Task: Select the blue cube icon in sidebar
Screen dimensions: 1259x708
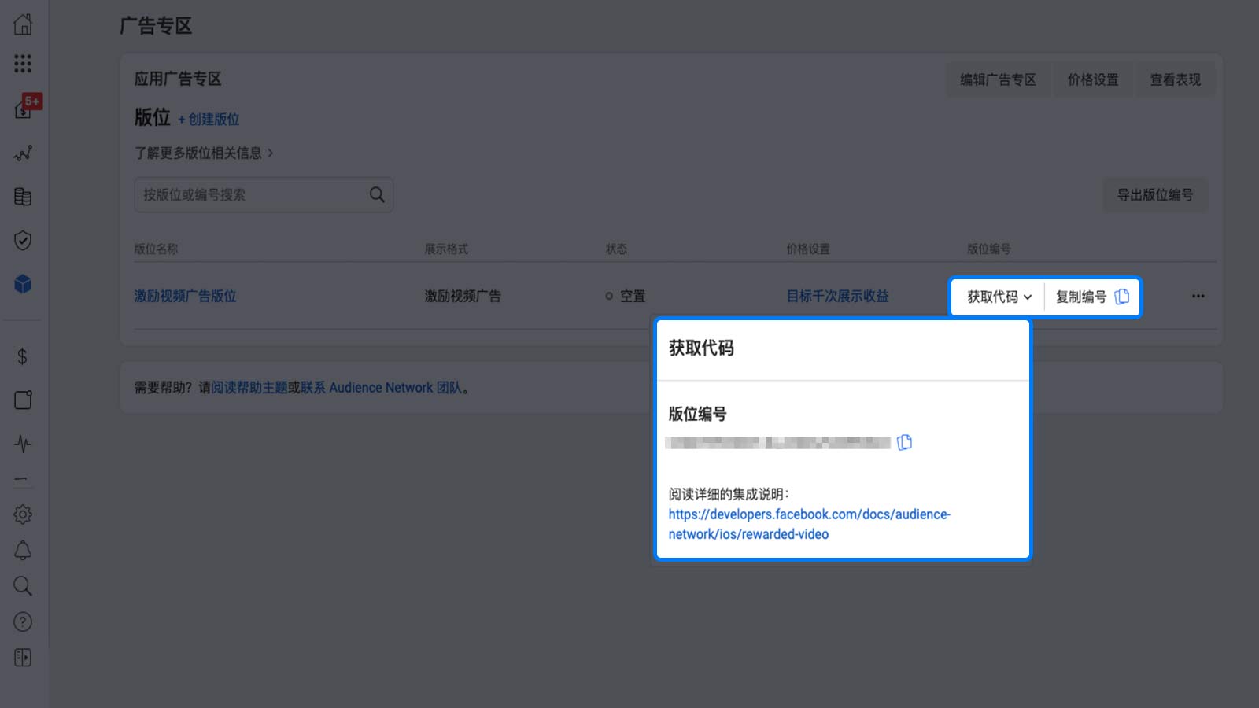Action: pyautogui.click(x=23, y=284)
